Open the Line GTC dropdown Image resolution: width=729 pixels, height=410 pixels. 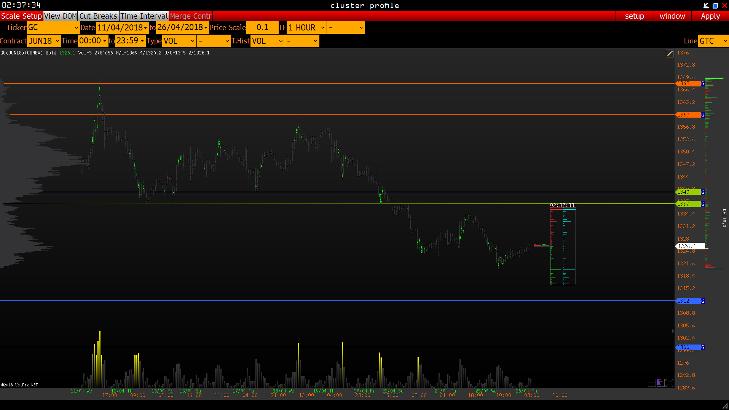tap(713, 41)
